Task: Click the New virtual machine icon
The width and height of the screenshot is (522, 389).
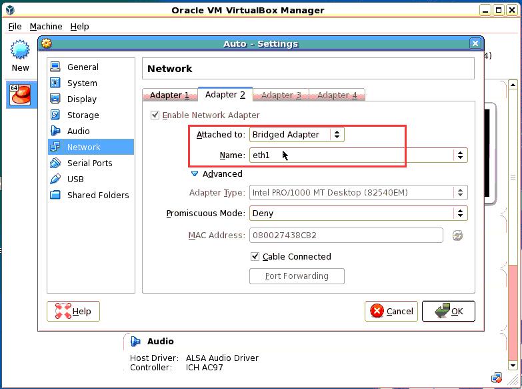Action: point(20,49)
